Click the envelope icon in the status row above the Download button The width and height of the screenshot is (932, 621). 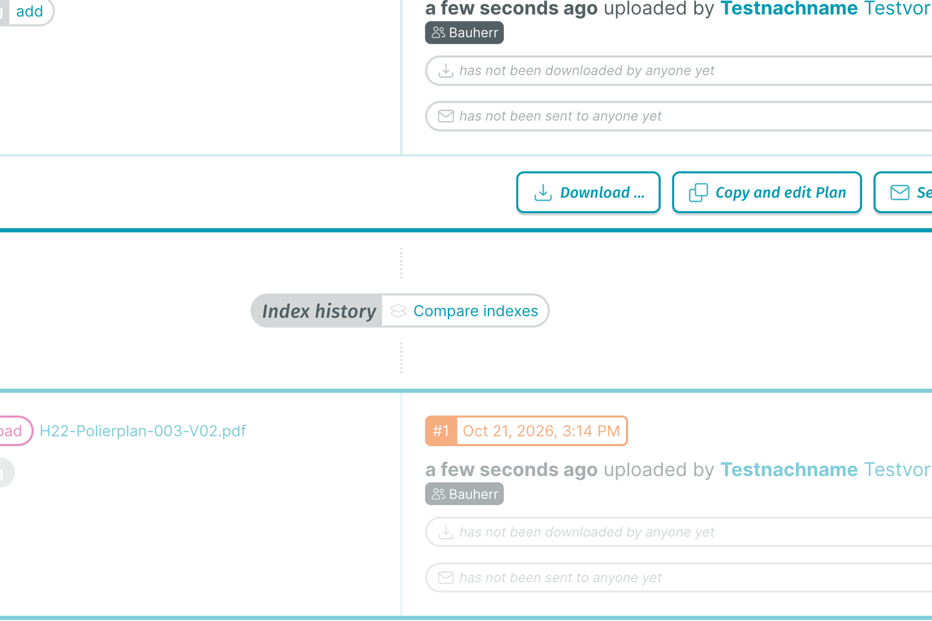pos(446,116)
